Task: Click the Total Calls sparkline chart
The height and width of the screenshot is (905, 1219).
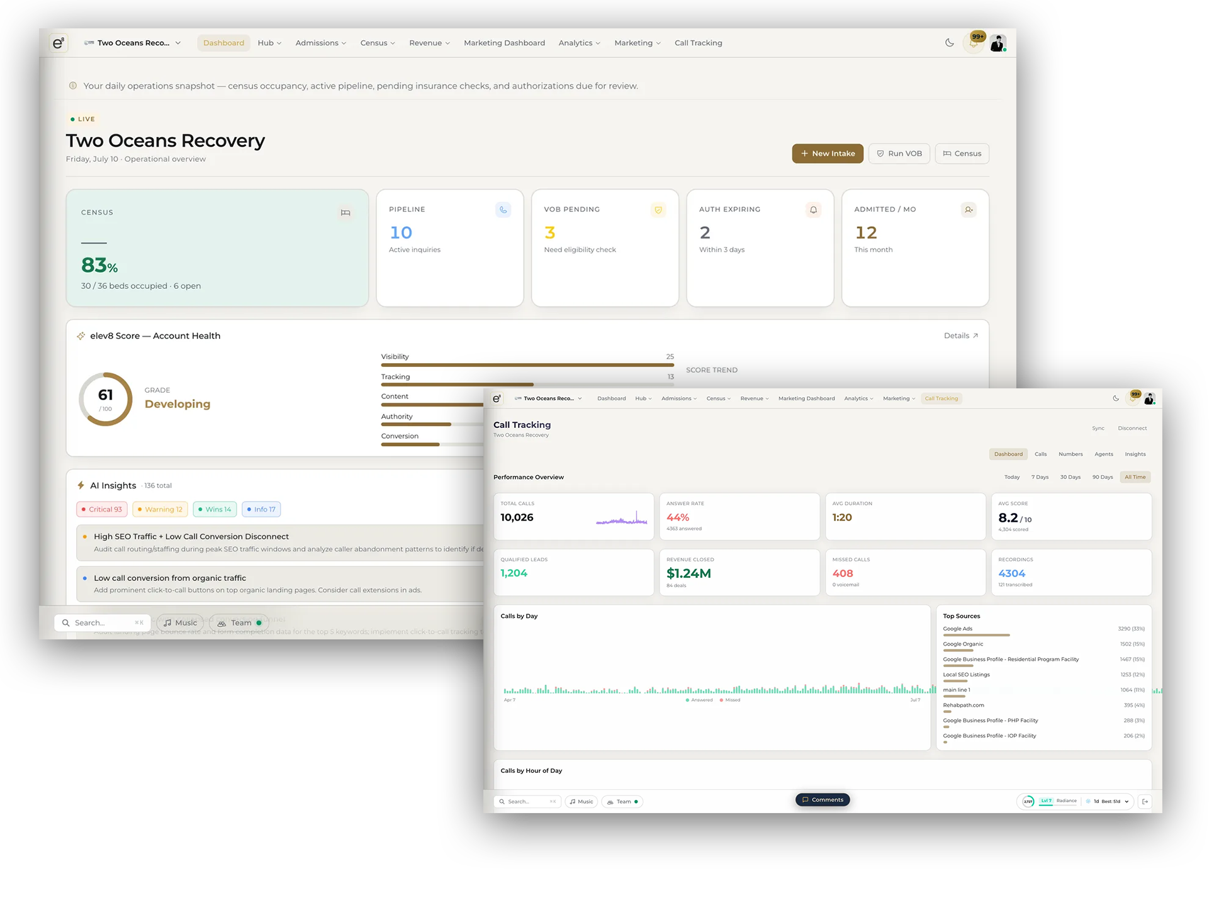Action: (622, 519)
